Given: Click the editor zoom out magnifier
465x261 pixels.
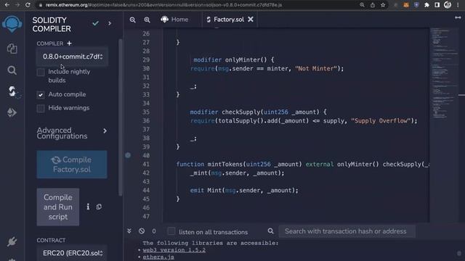Looking at the screenshot, I should [132, 20].
